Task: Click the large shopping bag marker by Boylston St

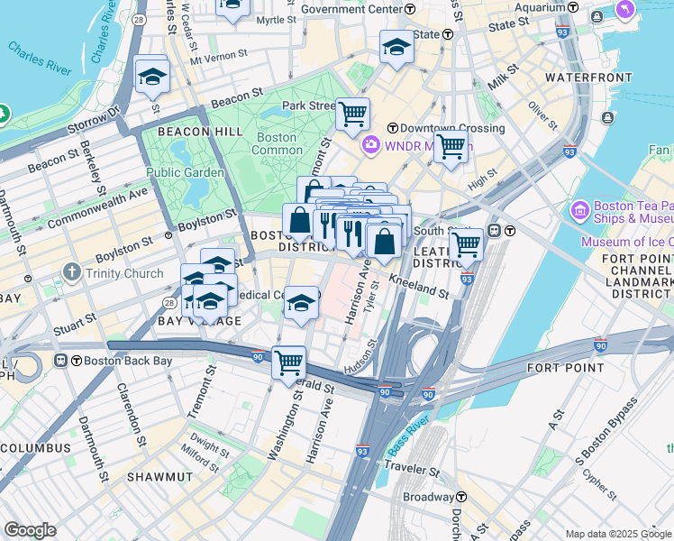Action: tap(299, 221)
